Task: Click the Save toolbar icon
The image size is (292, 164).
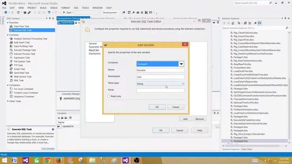Action: (x=25, y=12)
